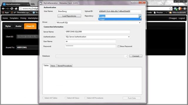Collapse the Repository dropdown arrow
Screen dimensions: 188x105
(140, 16)
